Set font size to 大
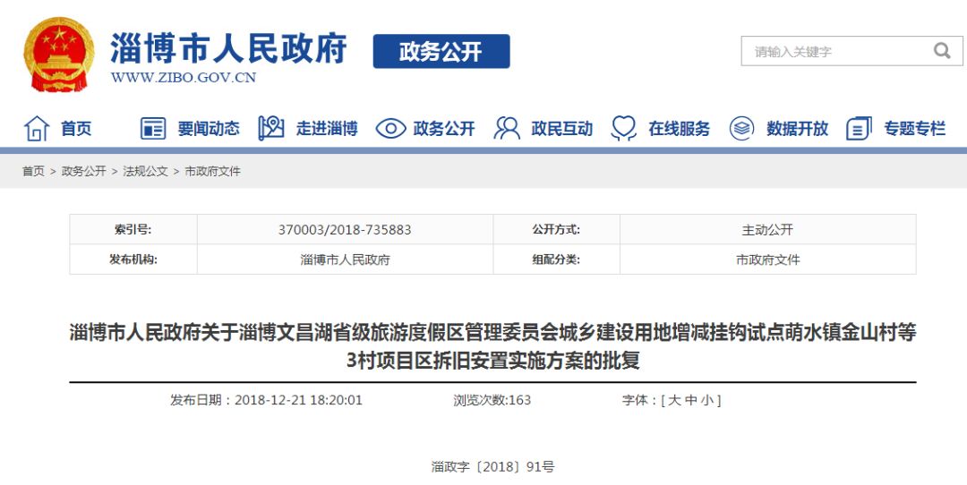 [675, 400]
